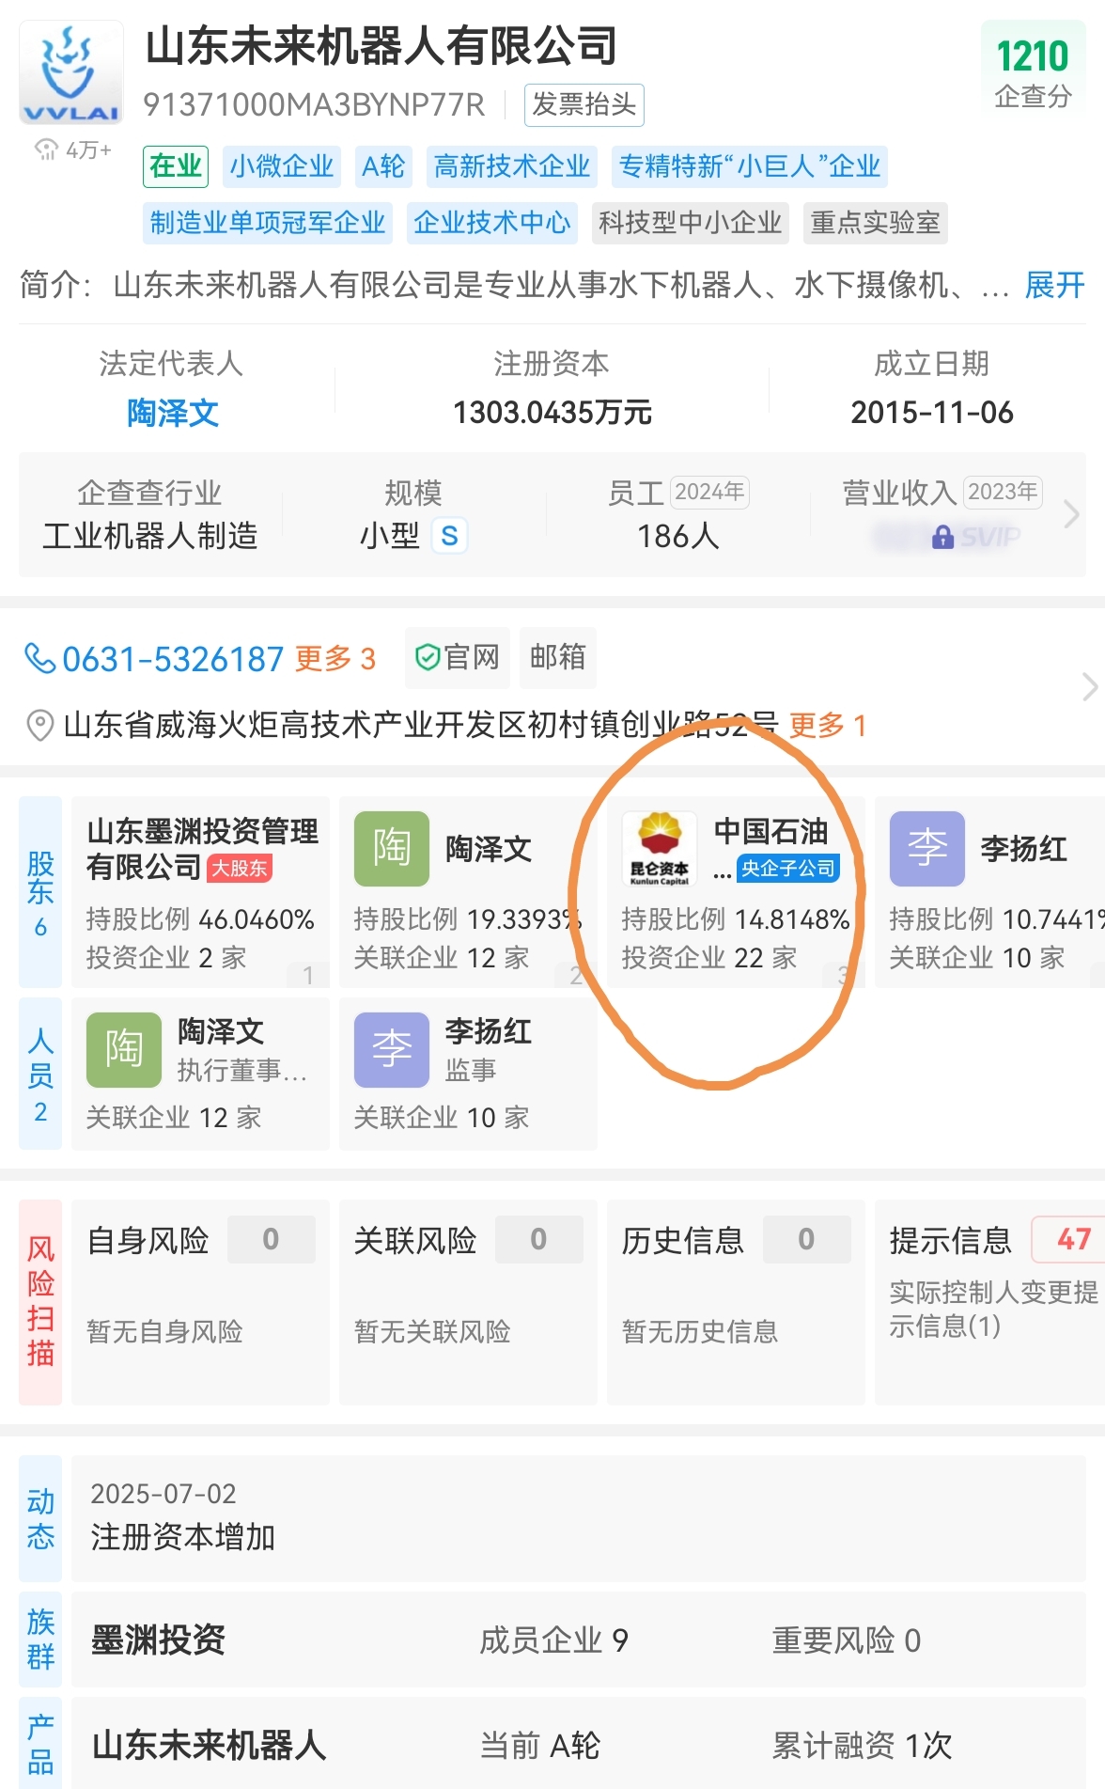
Task: Open the 人员 2 personnel section tab
Action: 40,1074
